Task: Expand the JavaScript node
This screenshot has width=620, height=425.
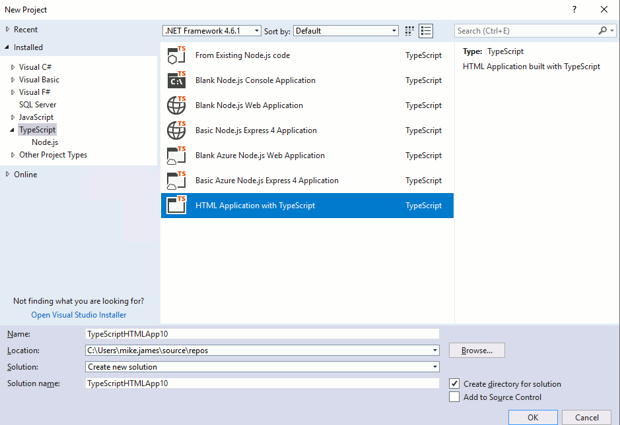Action: [13, 117]
